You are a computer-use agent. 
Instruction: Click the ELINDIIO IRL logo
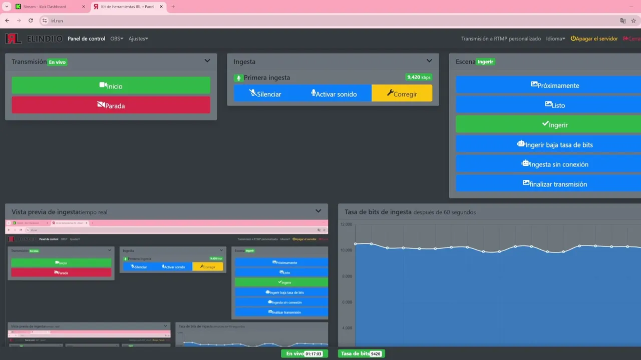click(x=34, y=38)
